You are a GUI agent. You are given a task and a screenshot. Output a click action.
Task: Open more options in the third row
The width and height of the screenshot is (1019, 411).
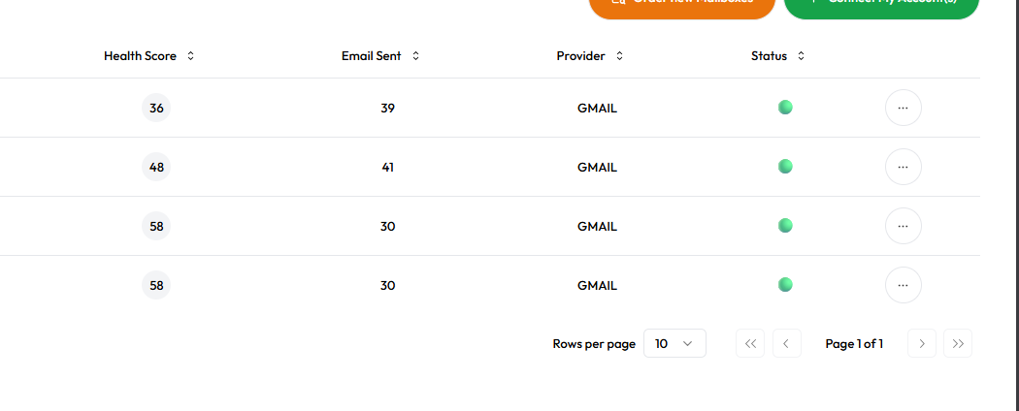pyautogui.click(x=903, y=226)
